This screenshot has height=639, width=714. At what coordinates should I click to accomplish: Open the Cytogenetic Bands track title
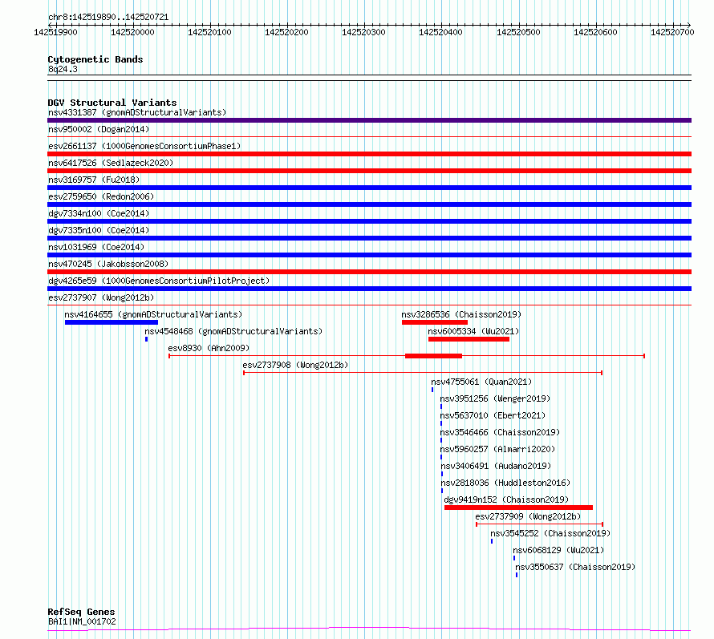point(95,59)
